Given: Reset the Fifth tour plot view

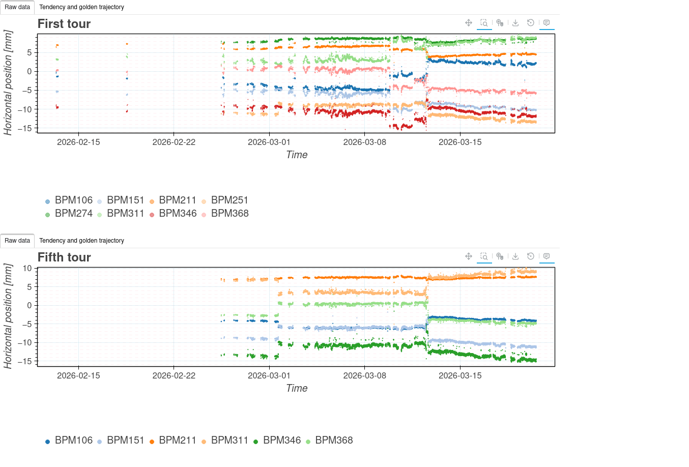Looking at the screenshot, I should pos(531,256).
